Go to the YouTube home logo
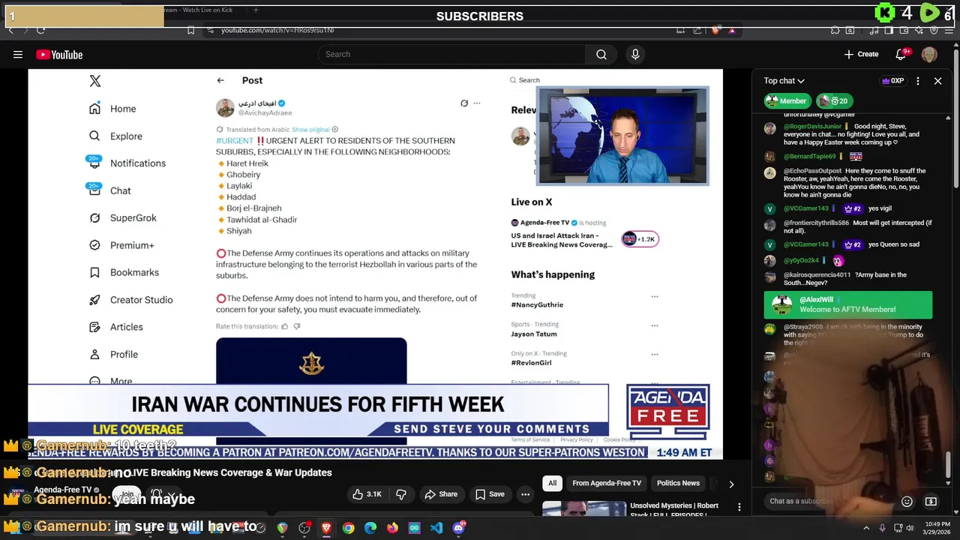 click(59, 54)
